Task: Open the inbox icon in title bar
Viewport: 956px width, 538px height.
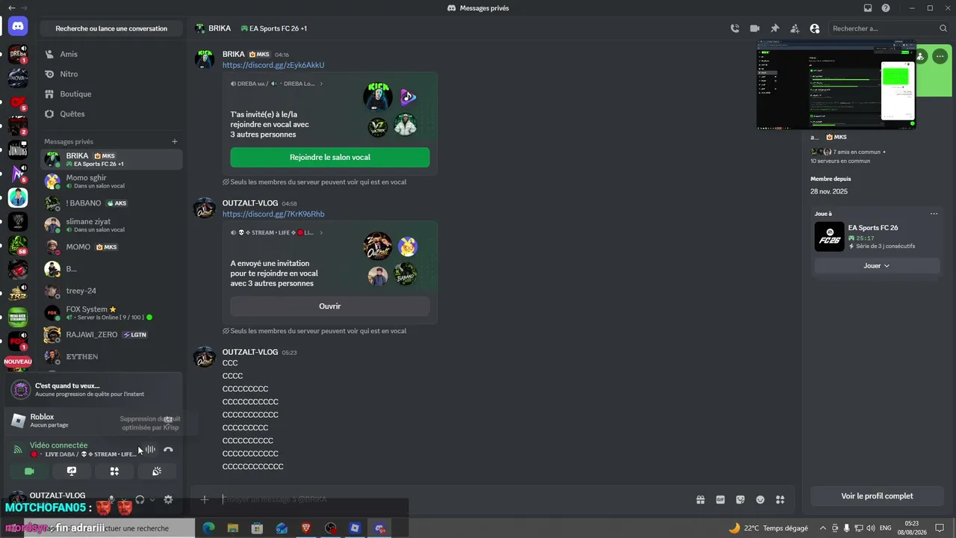Action: (x=868, y=8)
